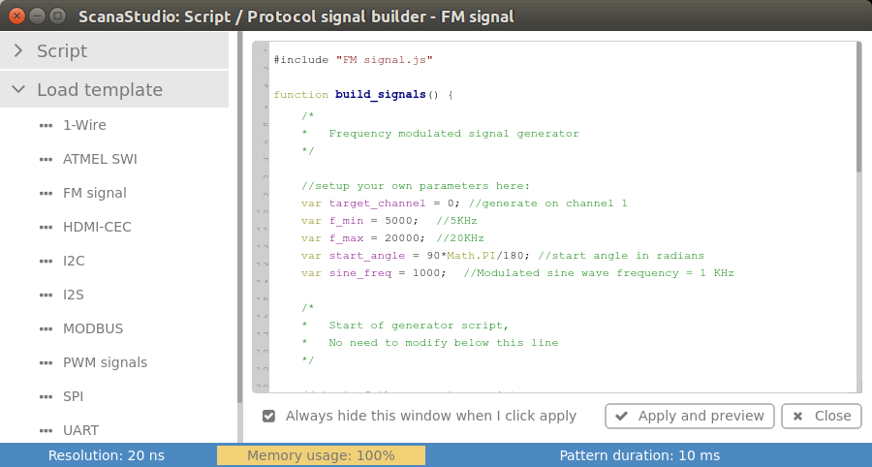Image resolution: width=872 pixels, height=467 pixels.
Task: Click the template list scrollbar
Action: [239, 217]
